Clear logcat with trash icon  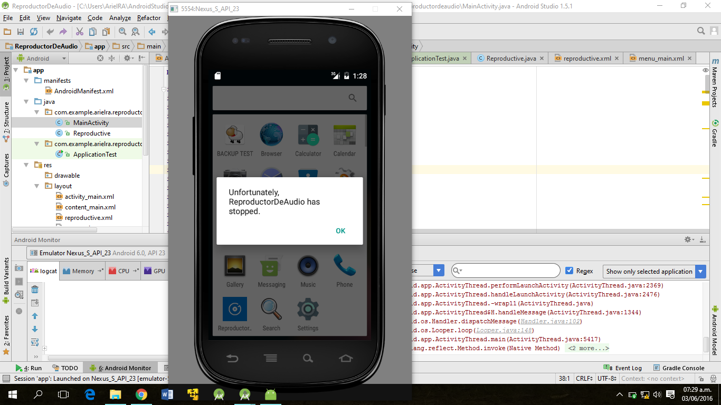pos(35,290)
